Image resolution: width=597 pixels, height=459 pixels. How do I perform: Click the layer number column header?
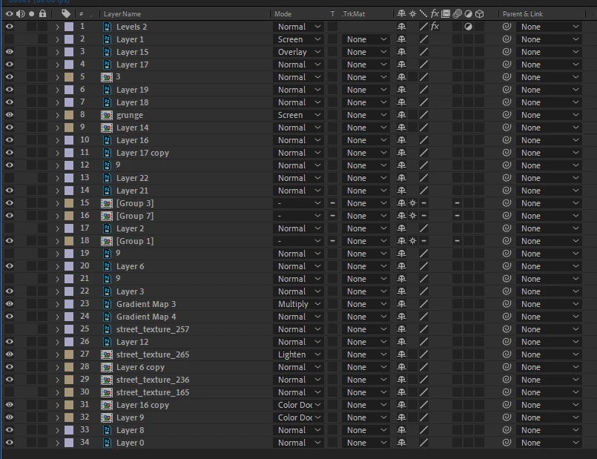(x=81, y=14)
